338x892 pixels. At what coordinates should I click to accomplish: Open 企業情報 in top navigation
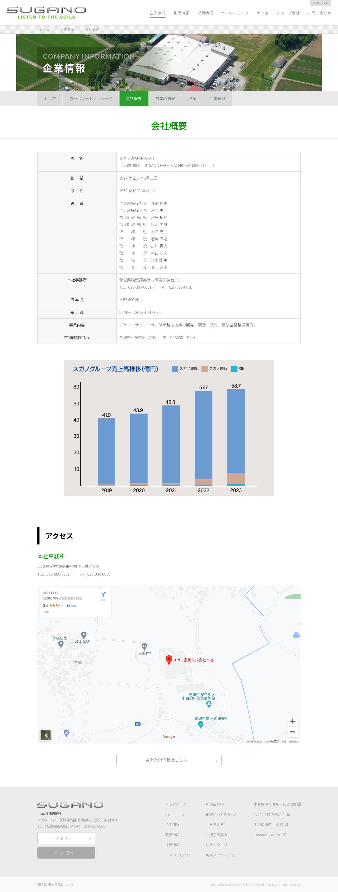click(158, 13)
